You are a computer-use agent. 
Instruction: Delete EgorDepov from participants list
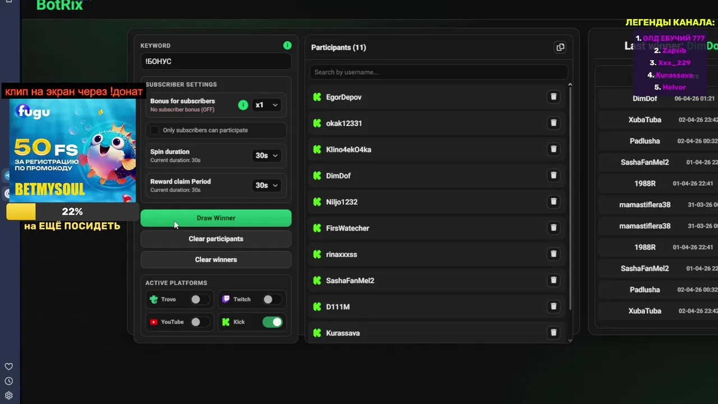click(x=554, y=97)
